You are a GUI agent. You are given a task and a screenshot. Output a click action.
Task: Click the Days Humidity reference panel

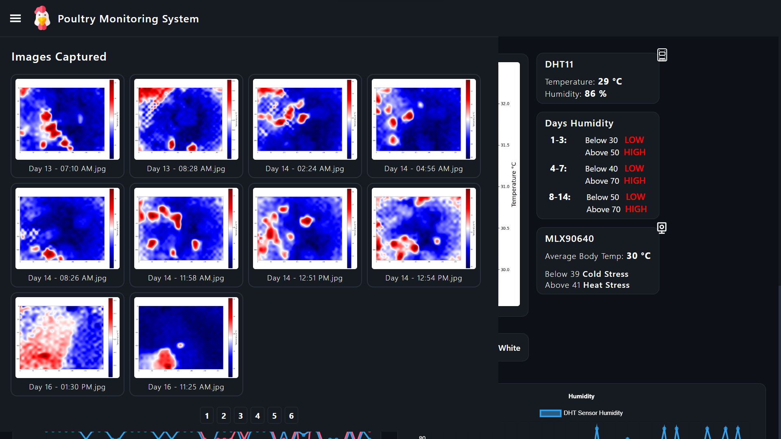597,165
